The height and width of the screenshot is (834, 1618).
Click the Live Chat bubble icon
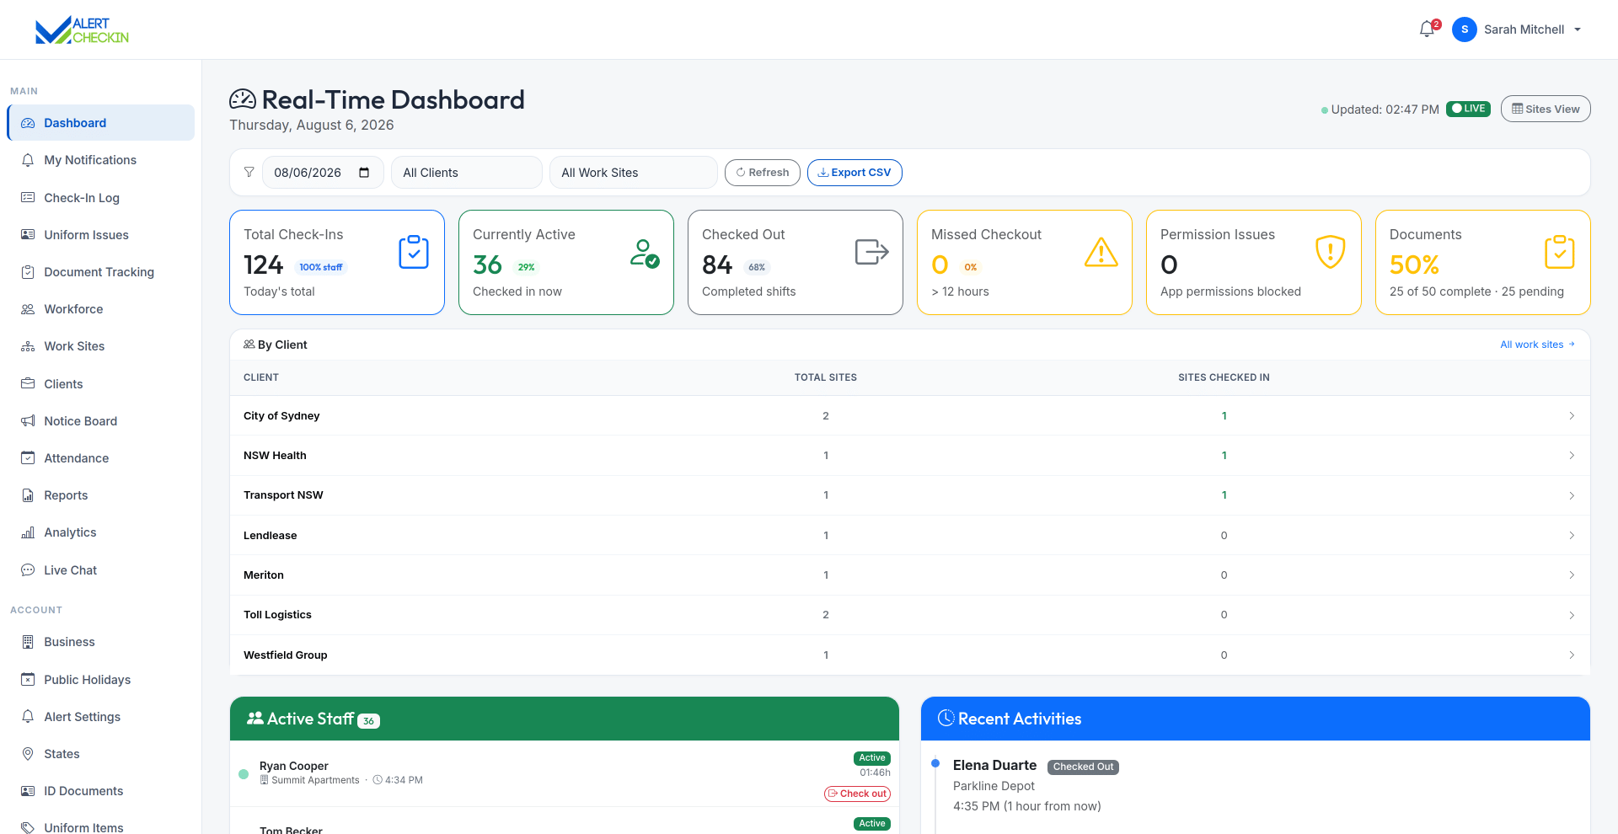pos(28,570)
